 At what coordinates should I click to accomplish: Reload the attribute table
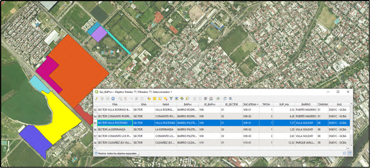click(113, 99)
